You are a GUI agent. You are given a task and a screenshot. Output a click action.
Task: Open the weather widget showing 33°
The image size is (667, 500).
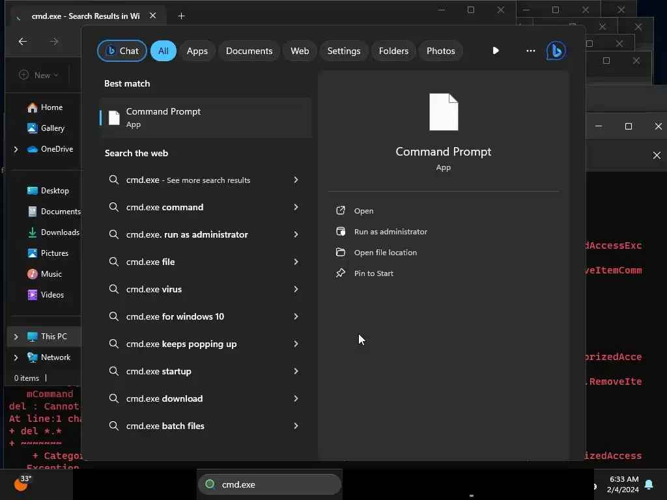pyautogui.click(x=22, y=484)
